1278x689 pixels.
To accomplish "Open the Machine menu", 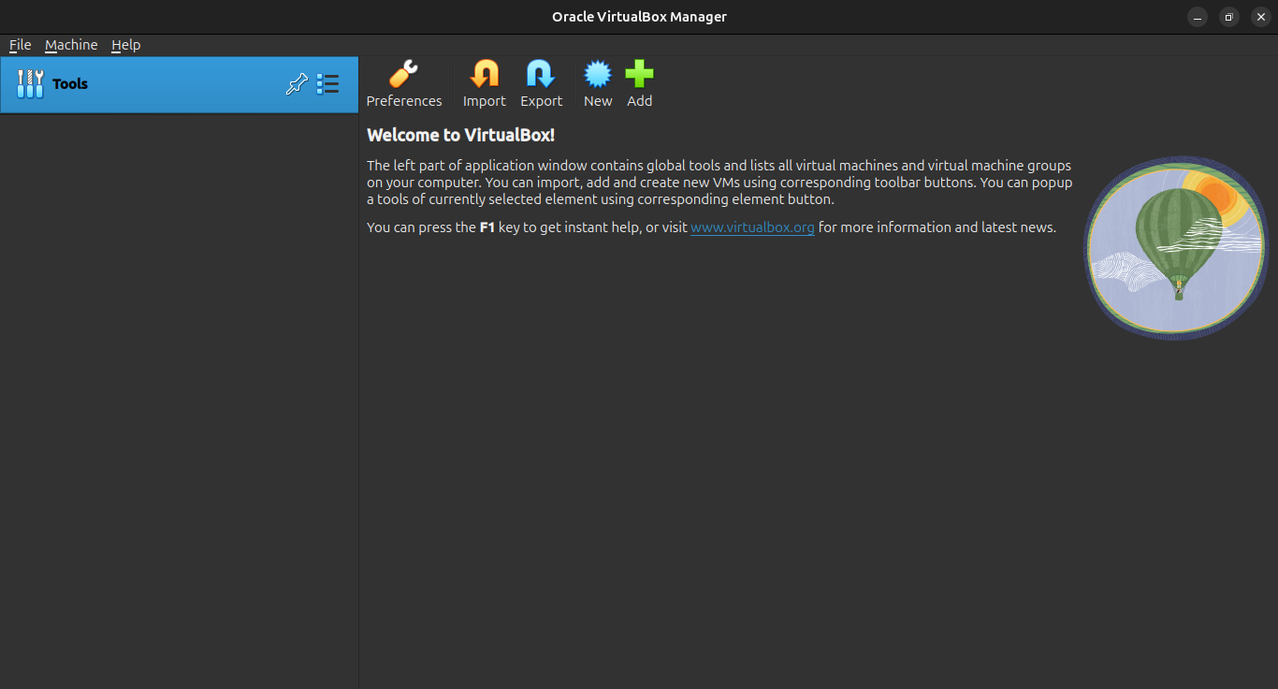I will (x=71, y=45).
